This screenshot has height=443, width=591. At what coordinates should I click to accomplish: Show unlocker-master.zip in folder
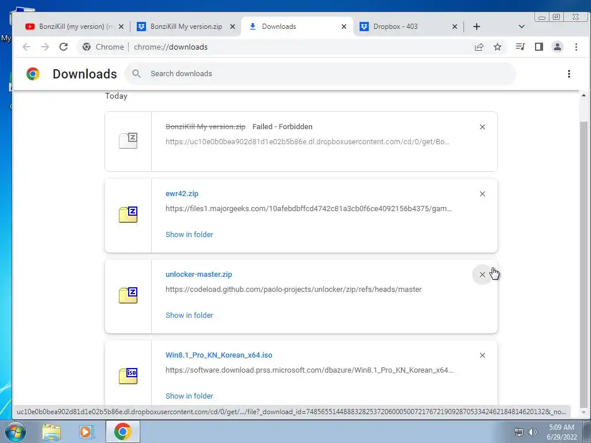pos(189,315)
